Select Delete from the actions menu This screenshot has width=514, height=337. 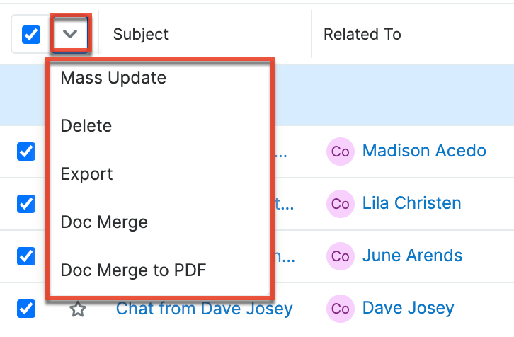tap(86, 126)
